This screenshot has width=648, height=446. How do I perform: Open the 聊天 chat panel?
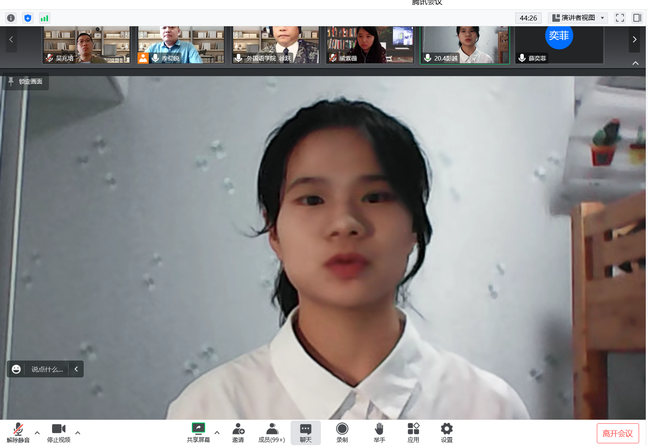coord(306,432)
